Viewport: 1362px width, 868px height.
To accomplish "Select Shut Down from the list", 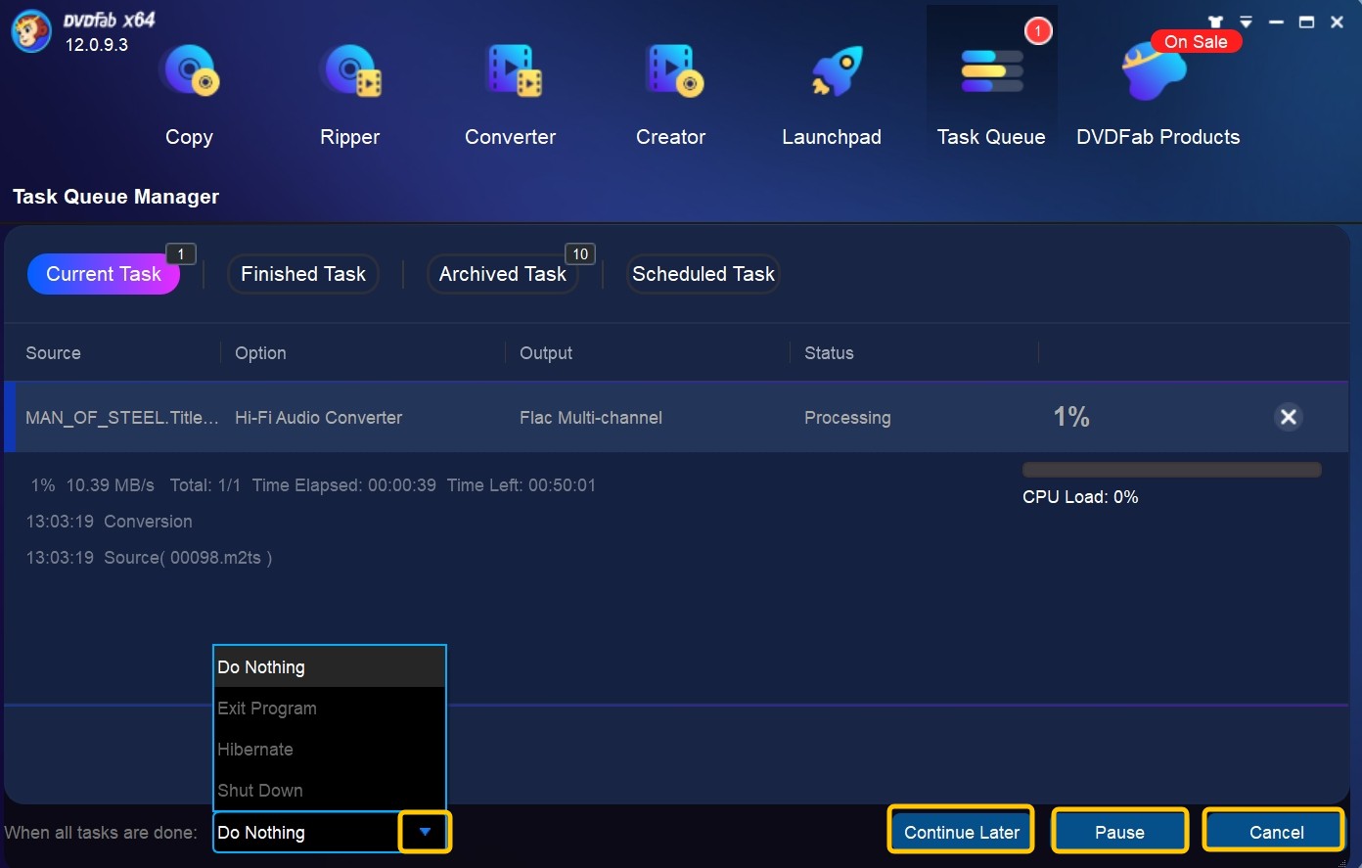I will pyautogui.click(x=330, y=791).
